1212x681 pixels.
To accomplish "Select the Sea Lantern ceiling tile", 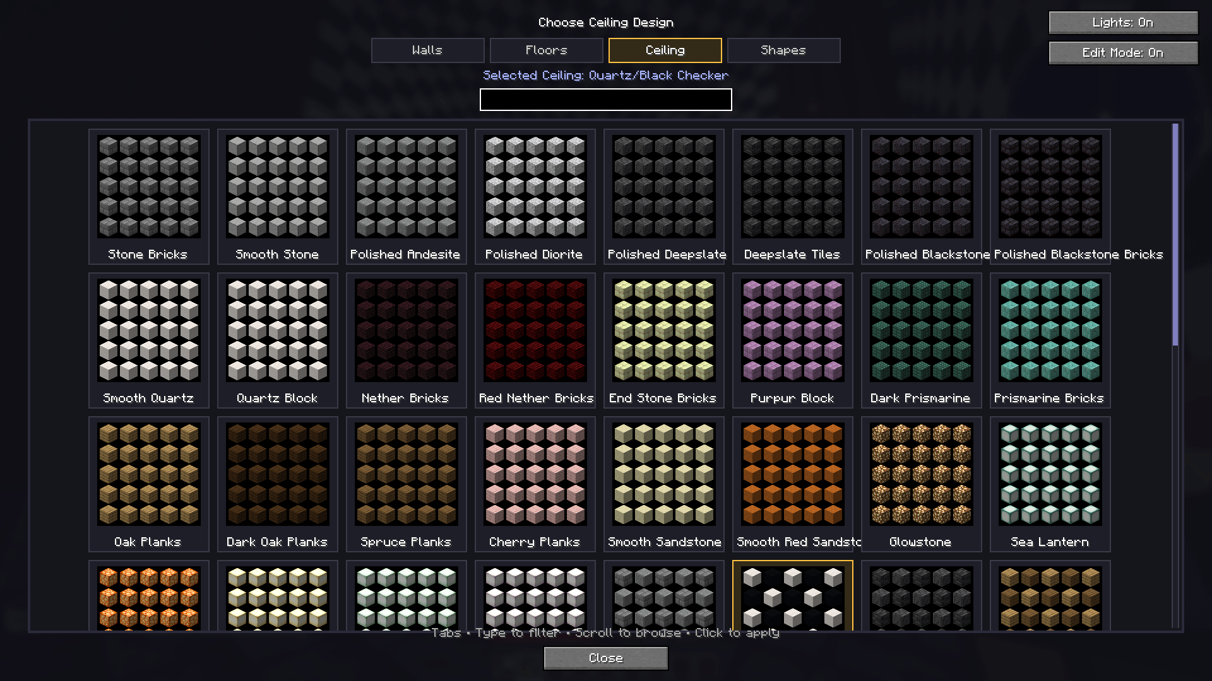I will click(x=1050, y=484).
